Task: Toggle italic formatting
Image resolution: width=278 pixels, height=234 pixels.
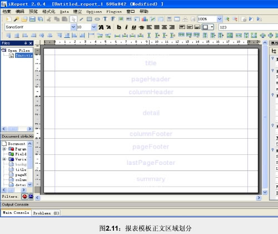Action: [x=126, y=27]
